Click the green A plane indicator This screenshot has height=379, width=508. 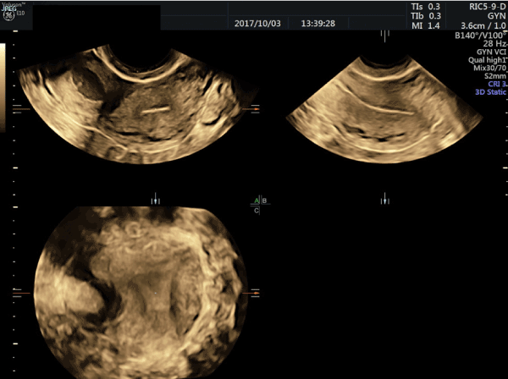click(256, 200)
